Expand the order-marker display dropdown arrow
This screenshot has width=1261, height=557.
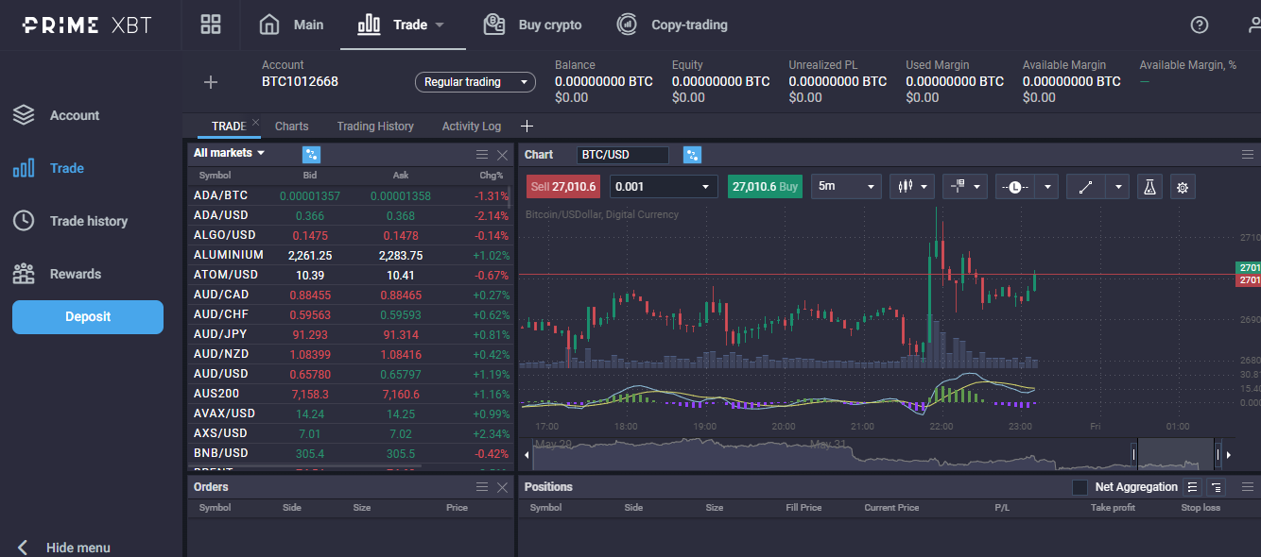(x=979, y=186)
